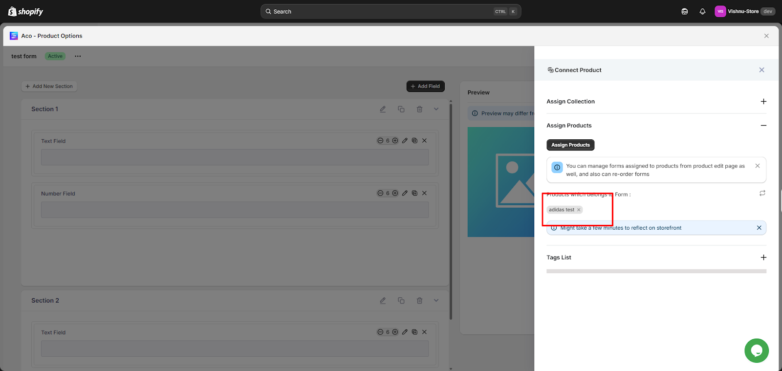Duplicate Section 1
Screen dimensions: 782x371
coord(401,109)
